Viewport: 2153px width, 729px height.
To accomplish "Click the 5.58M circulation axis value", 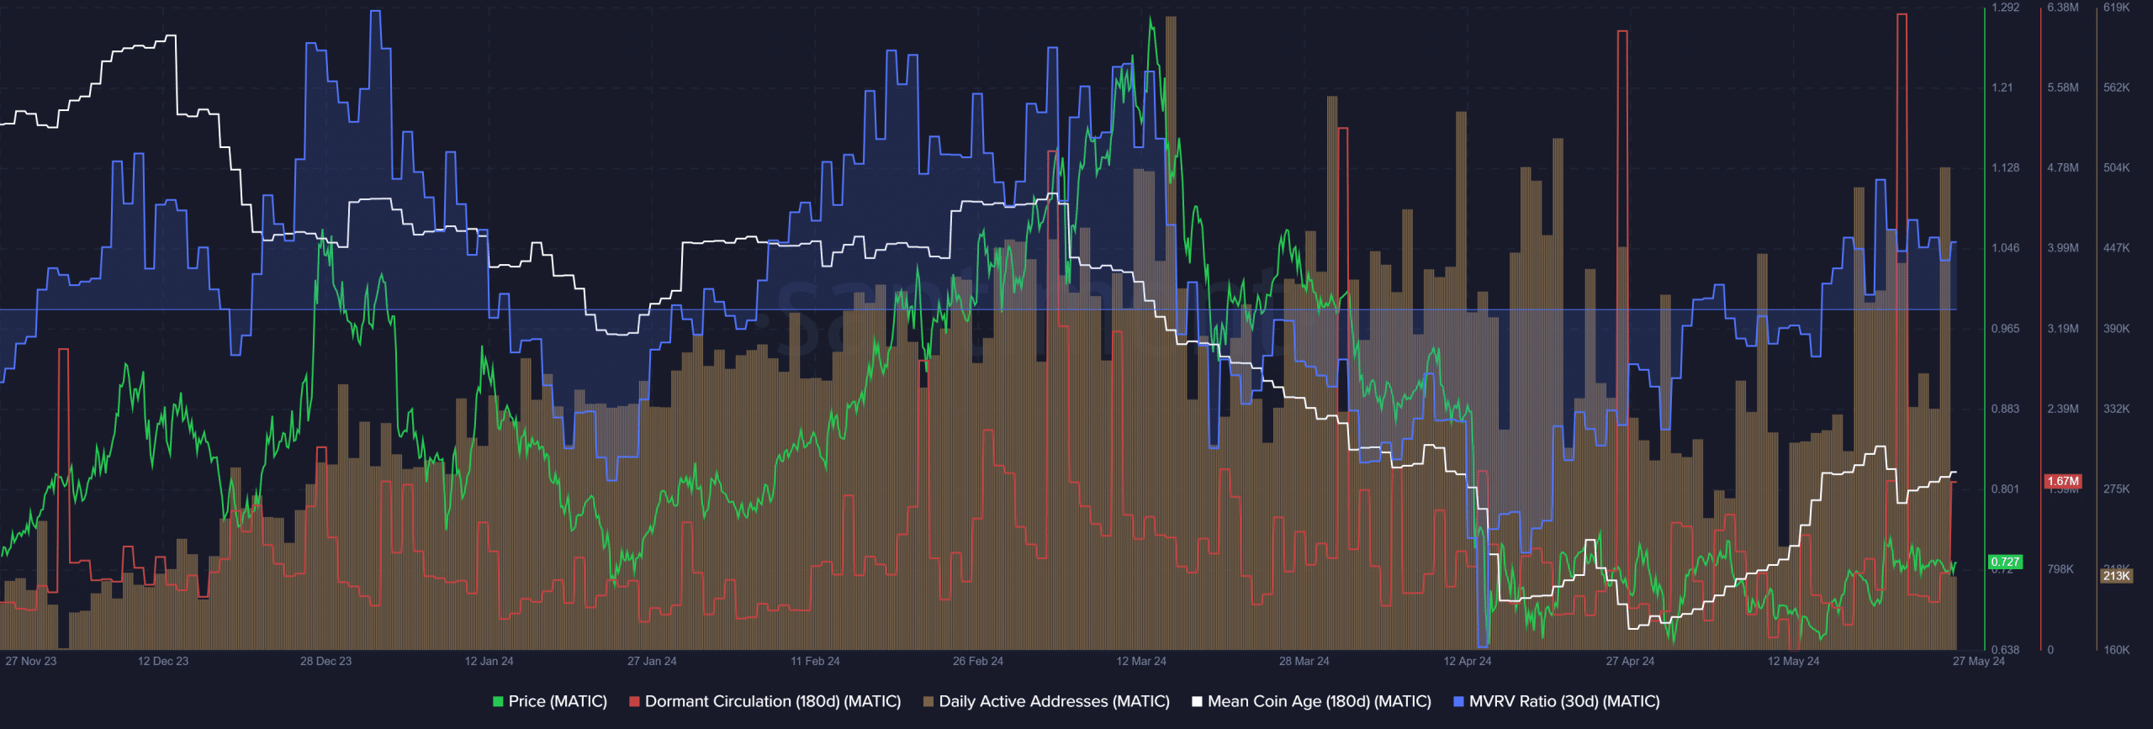I will pos(2063,87).
